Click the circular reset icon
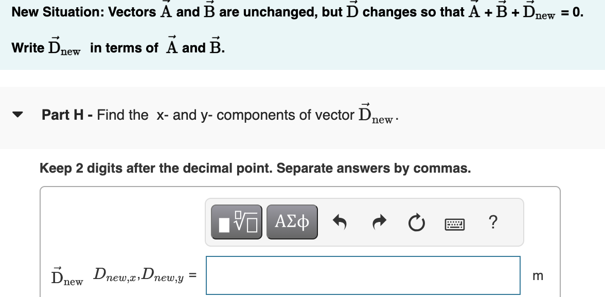The image size is (605, 297). tap(416, 221)
